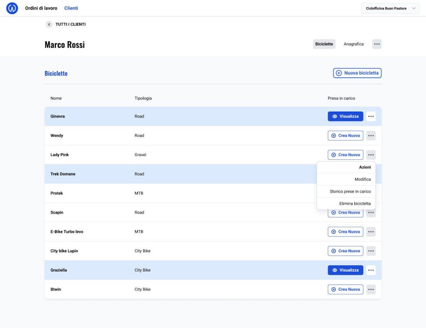Open the three-dot menu beside Anagrafica

(x=377, y=44)
